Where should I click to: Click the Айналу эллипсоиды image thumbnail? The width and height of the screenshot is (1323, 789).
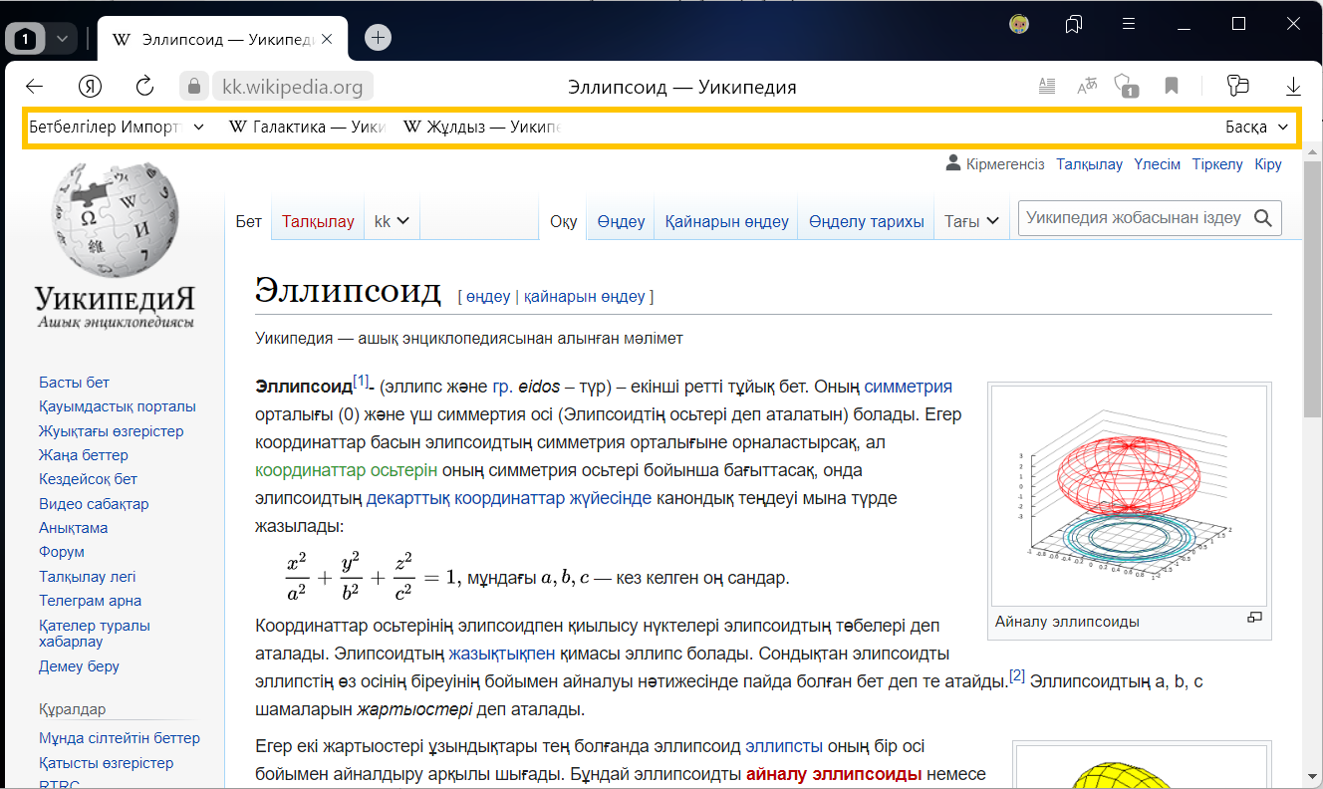[x=1129, y=495]
